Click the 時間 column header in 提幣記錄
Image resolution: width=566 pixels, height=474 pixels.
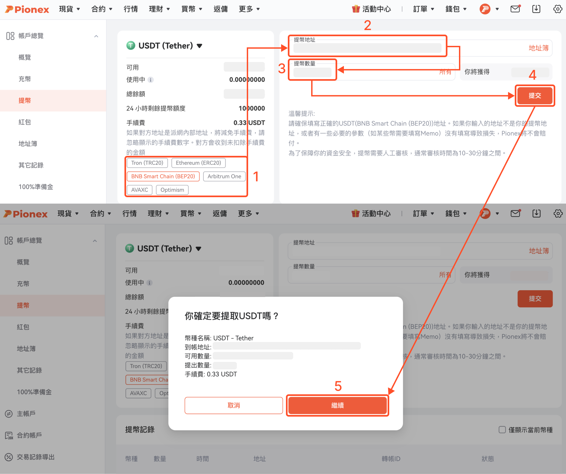[x=203, y=459]
